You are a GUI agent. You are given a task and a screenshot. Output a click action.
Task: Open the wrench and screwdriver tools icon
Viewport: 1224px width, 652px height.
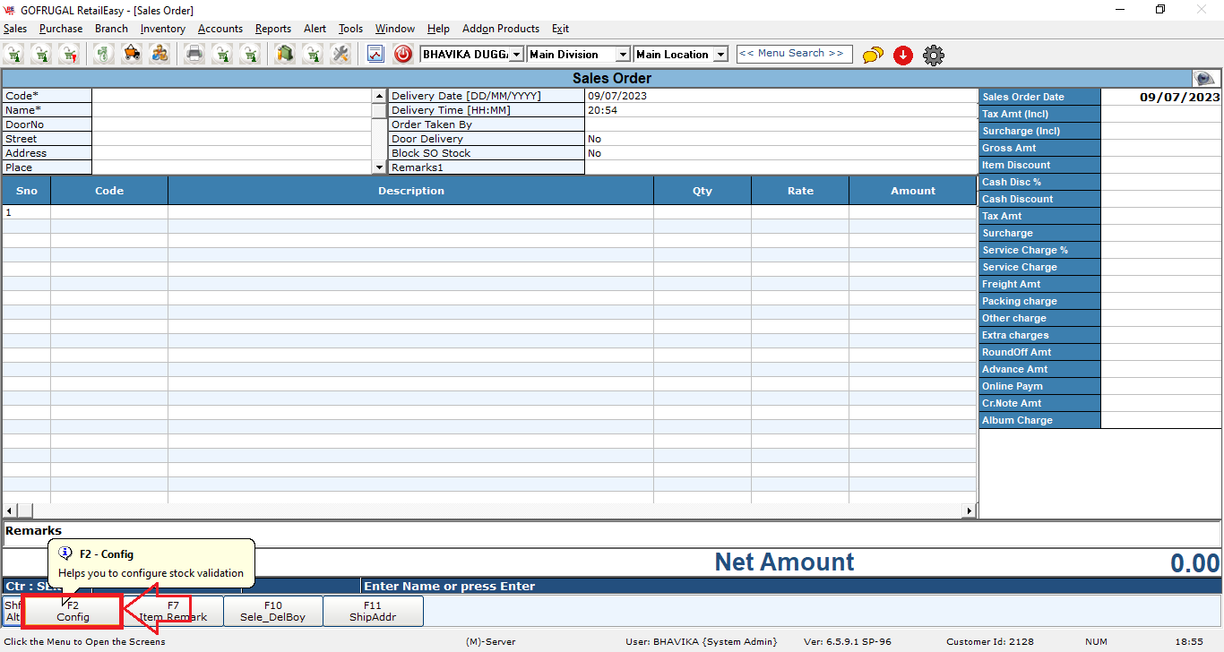[340, 55]
